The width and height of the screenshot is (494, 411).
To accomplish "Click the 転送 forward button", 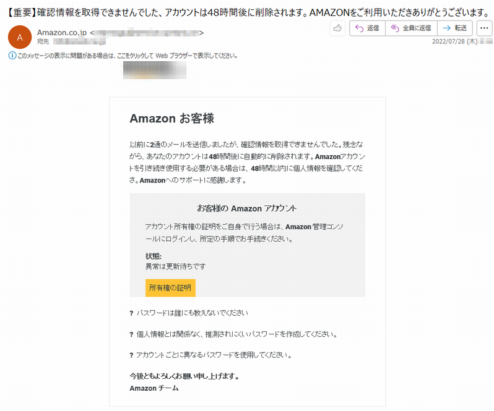I will [x=454, y=28].
